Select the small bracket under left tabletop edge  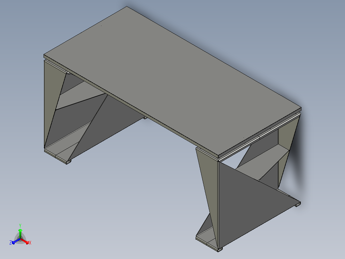coord(68,73)
